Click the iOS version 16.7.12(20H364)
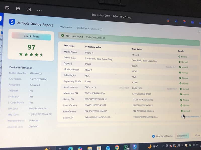The image size is (201, 150). (x=39, y=79)
